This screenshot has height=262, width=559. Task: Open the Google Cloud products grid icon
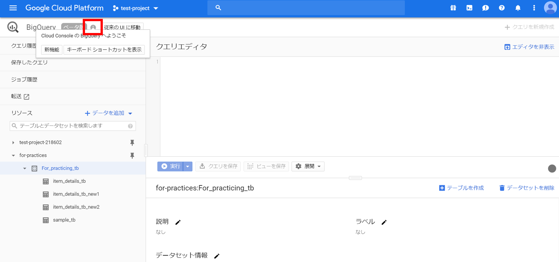[453, 8]
